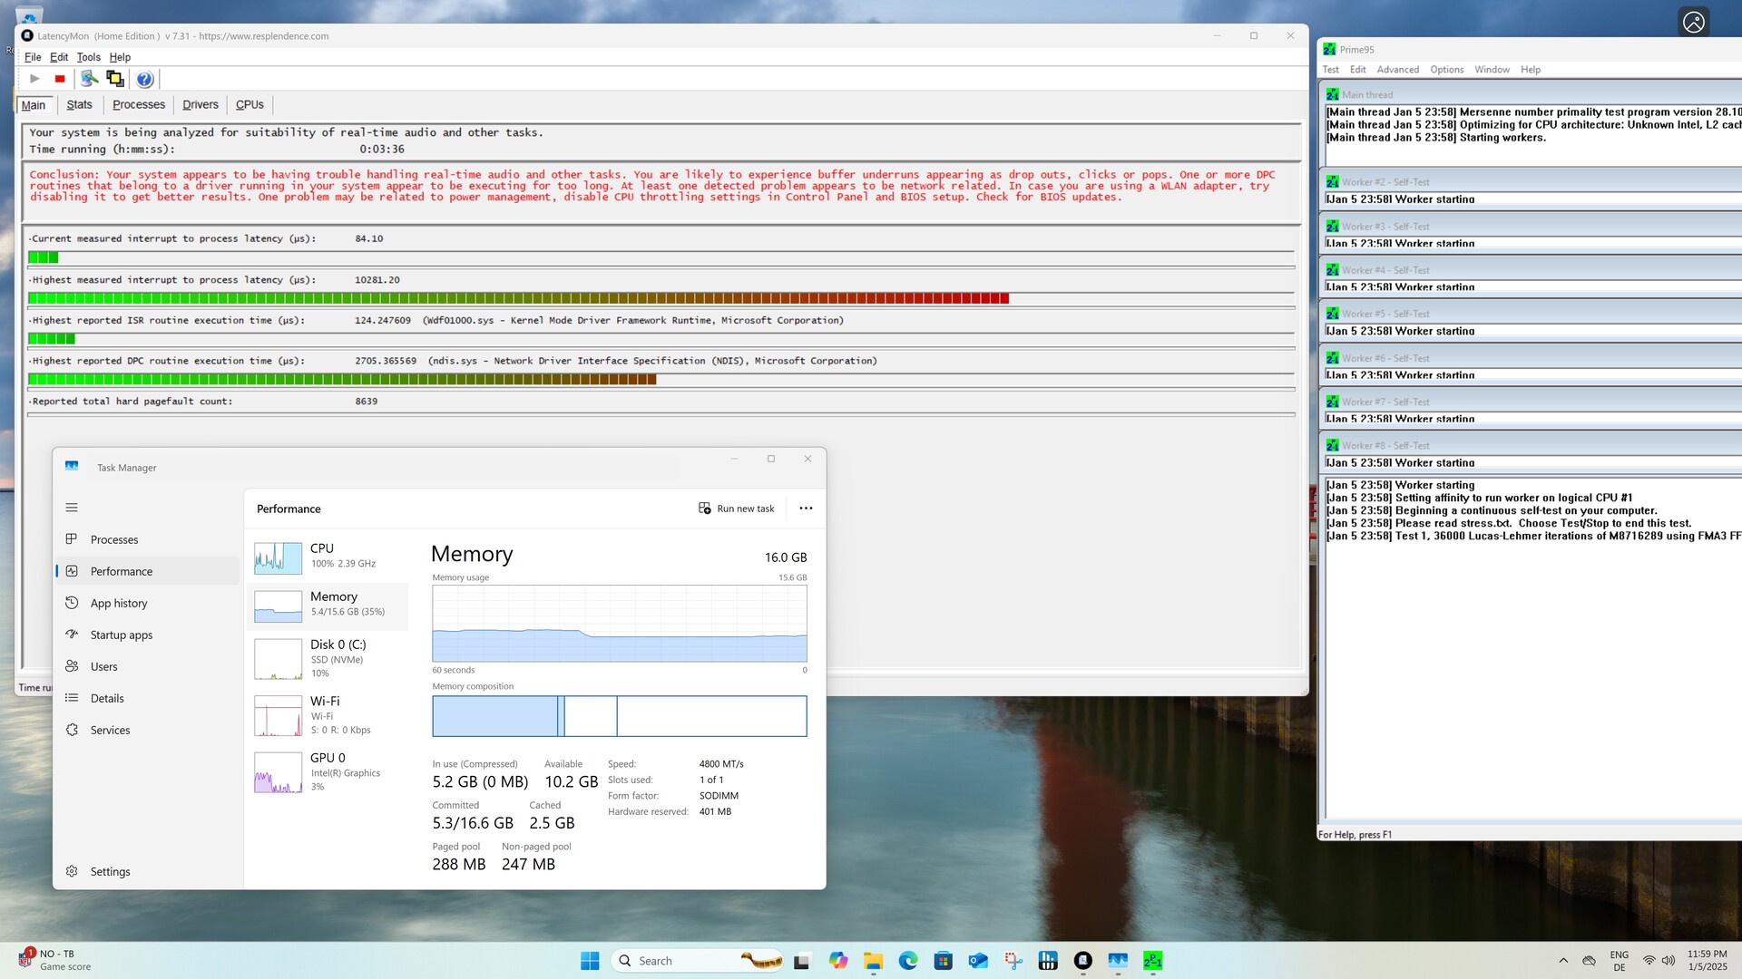1742x979 pixels.
Task: Open the Drivers tab in LatencyMon
Action: click(200, 104)
